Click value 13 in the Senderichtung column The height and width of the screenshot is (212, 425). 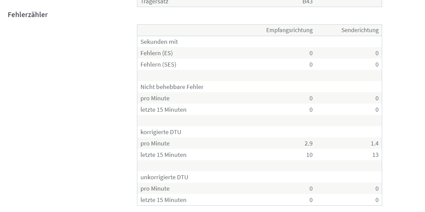[375, 155]
